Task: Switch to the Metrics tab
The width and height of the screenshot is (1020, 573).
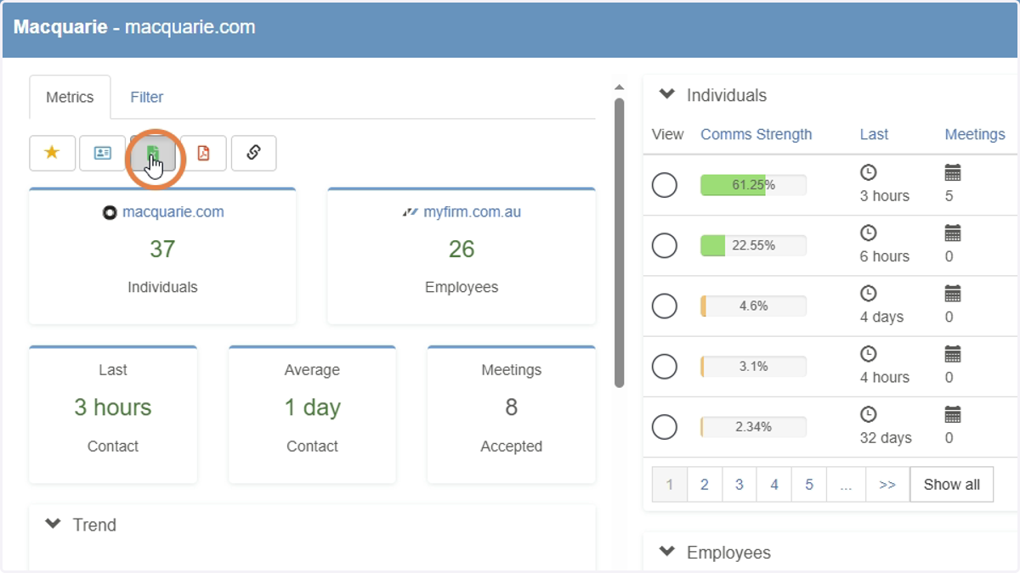Action: pyautogui.click(x=70, y=97)
